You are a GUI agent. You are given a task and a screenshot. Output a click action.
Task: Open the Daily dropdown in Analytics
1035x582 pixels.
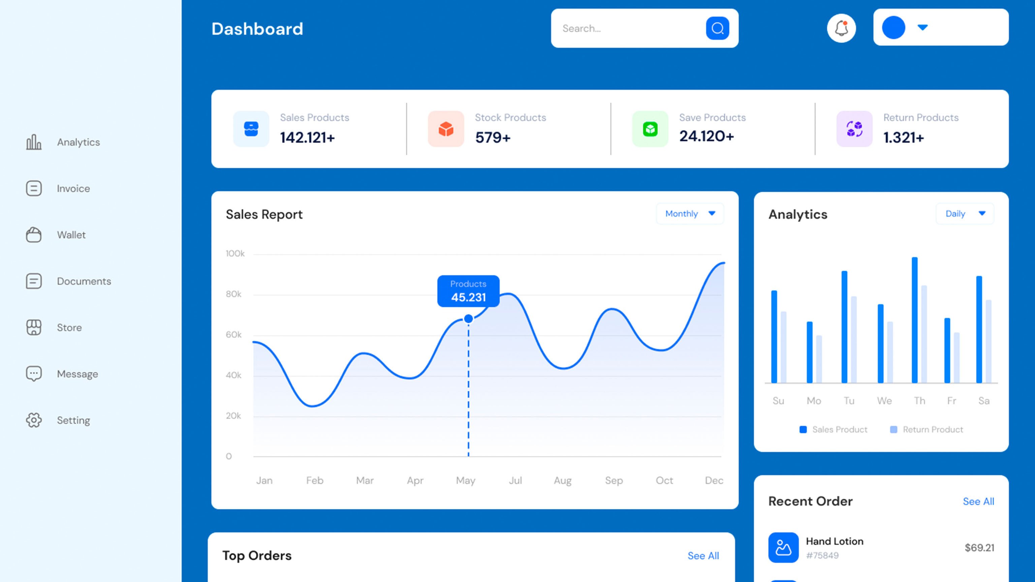(x=965, y=214)
